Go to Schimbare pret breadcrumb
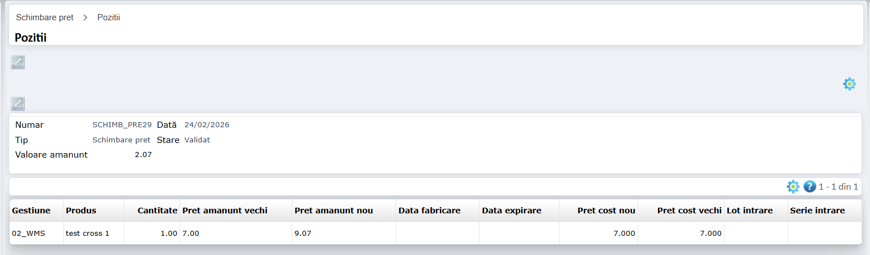The image size is (870, 255). pyautogui.click(x=45, y=17)
